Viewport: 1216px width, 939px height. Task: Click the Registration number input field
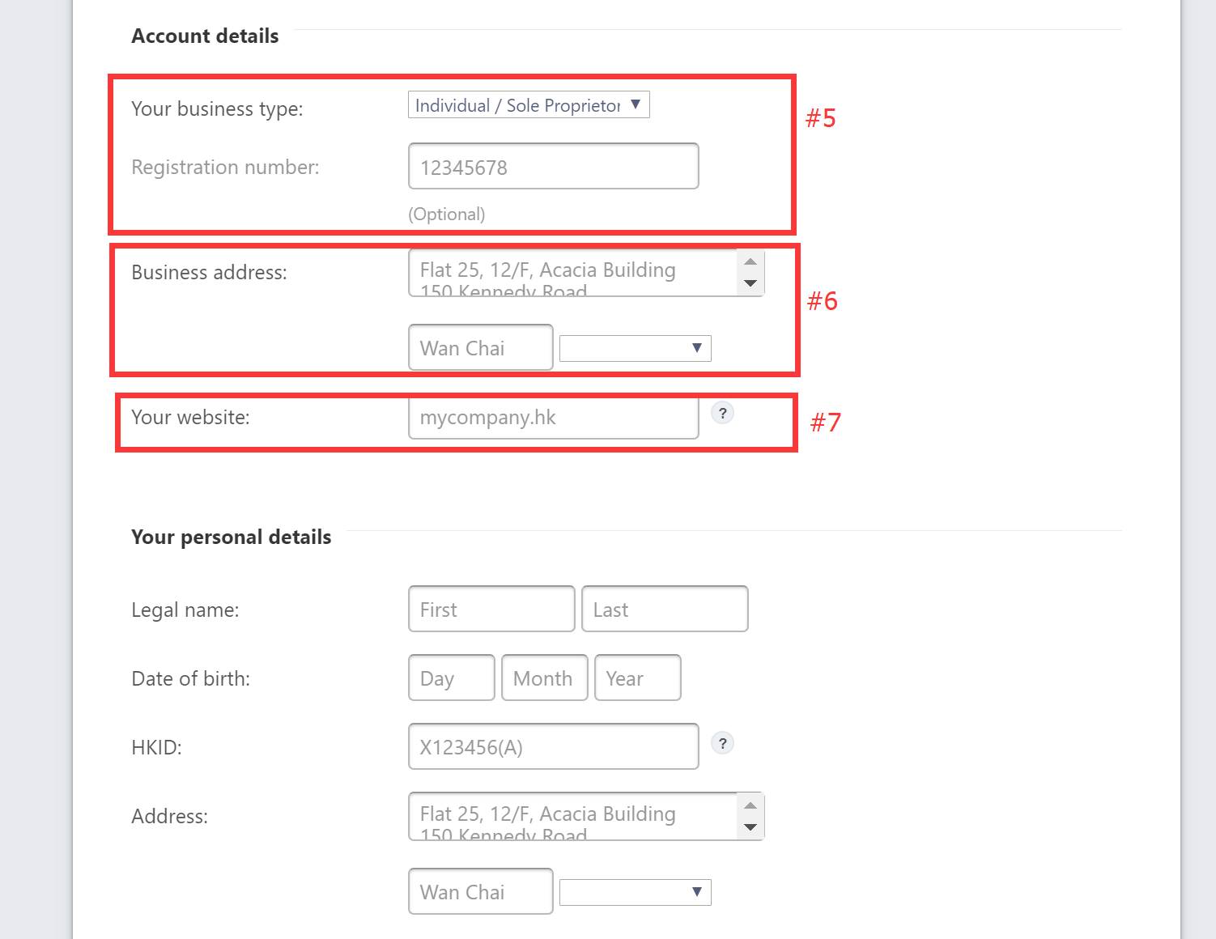pyautogui.click(x=554, y=166)
